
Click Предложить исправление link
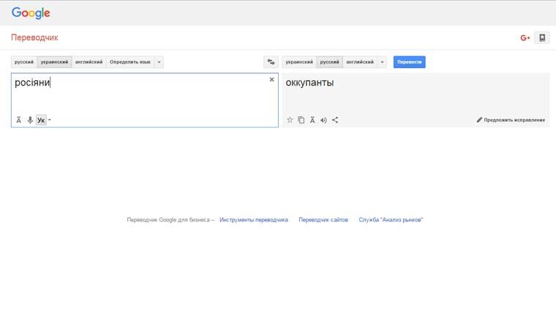pos(514,120)
